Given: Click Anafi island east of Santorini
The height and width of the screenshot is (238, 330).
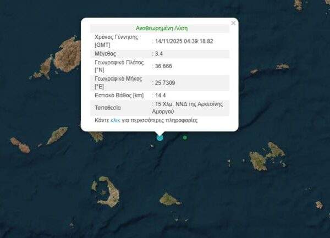Looking at the screenshot, I should pos(169,200).
